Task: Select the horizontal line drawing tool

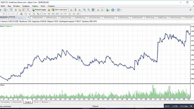Action: (x=13, y=14)
